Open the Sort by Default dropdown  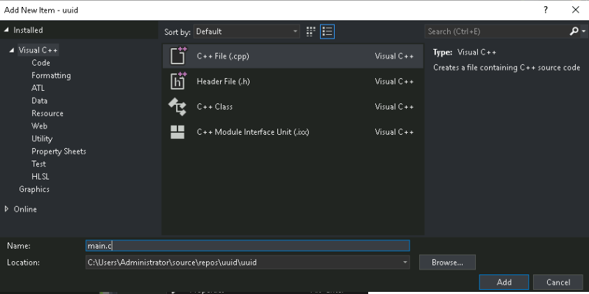click(x=247, y=31)
